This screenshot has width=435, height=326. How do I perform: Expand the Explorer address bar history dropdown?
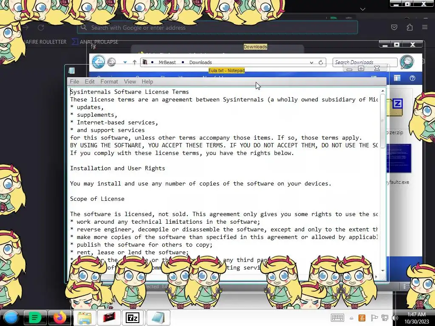(x=311, y=63)
